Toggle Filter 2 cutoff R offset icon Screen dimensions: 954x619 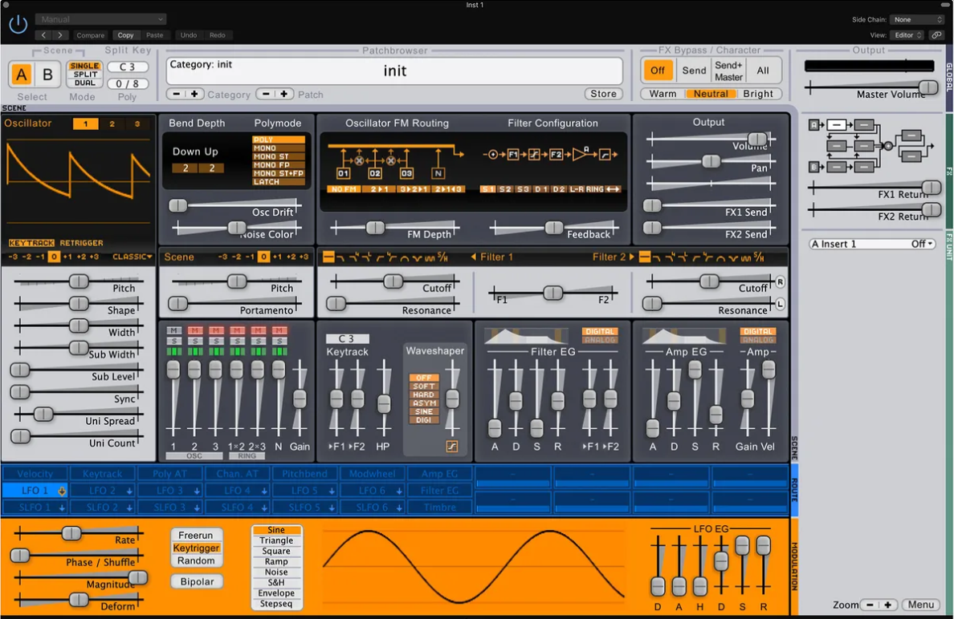(780, 282)
